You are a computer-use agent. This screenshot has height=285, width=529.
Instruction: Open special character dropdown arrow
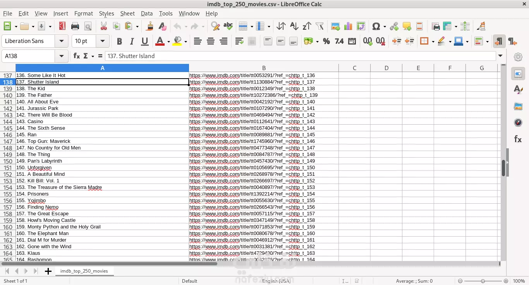tap(385, 27)
